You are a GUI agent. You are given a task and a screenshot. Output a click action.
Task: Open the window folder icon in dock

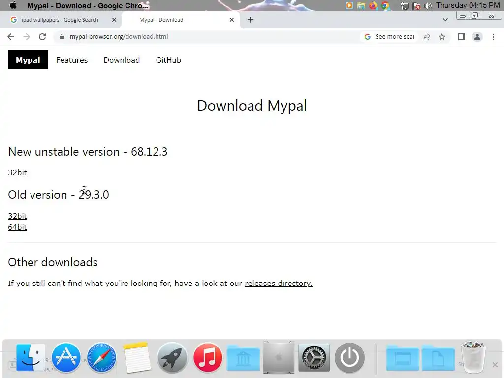[x=403, y=357]
